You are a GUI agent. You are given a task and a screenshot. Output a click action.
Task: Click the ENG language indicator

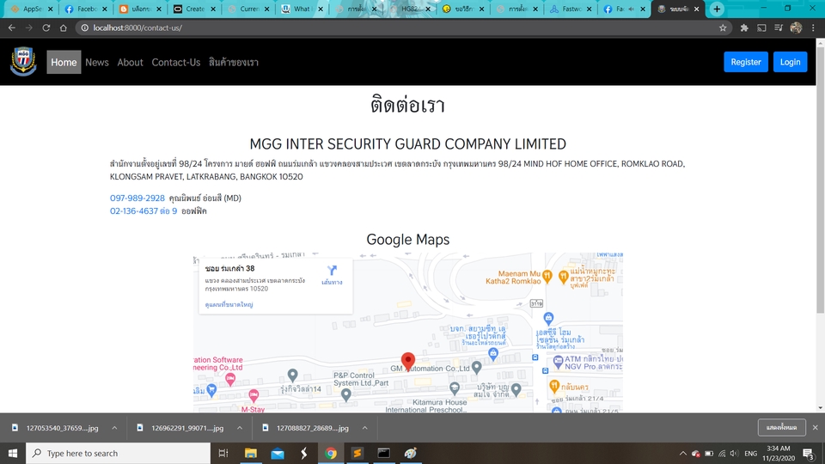click(751, 454)
